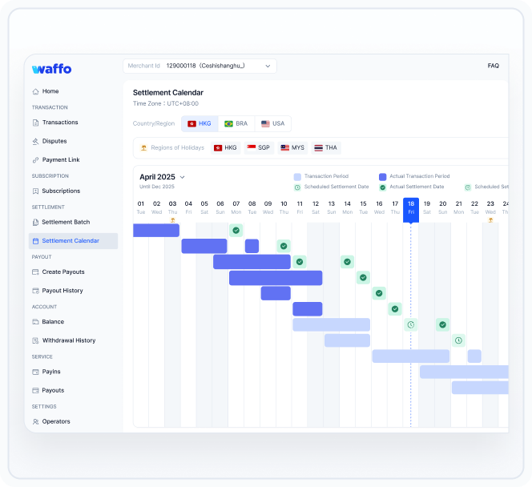
Task: Click the settled checkmark on April 07
Action: click(x=236, y=231)
